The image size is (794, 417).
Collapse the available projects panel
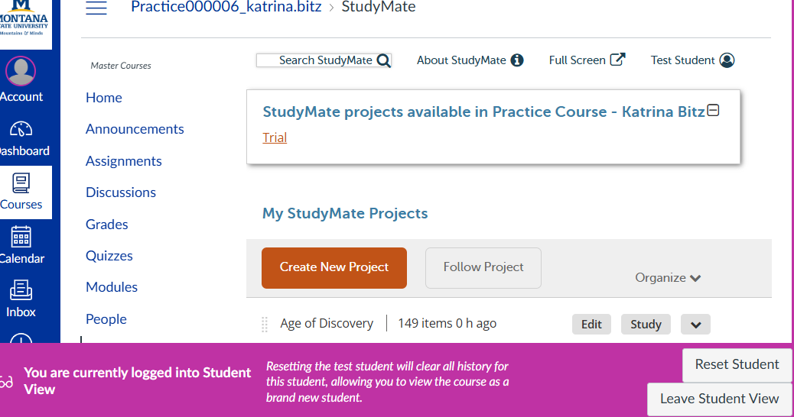pyautogui.click(x=713, y=111)
